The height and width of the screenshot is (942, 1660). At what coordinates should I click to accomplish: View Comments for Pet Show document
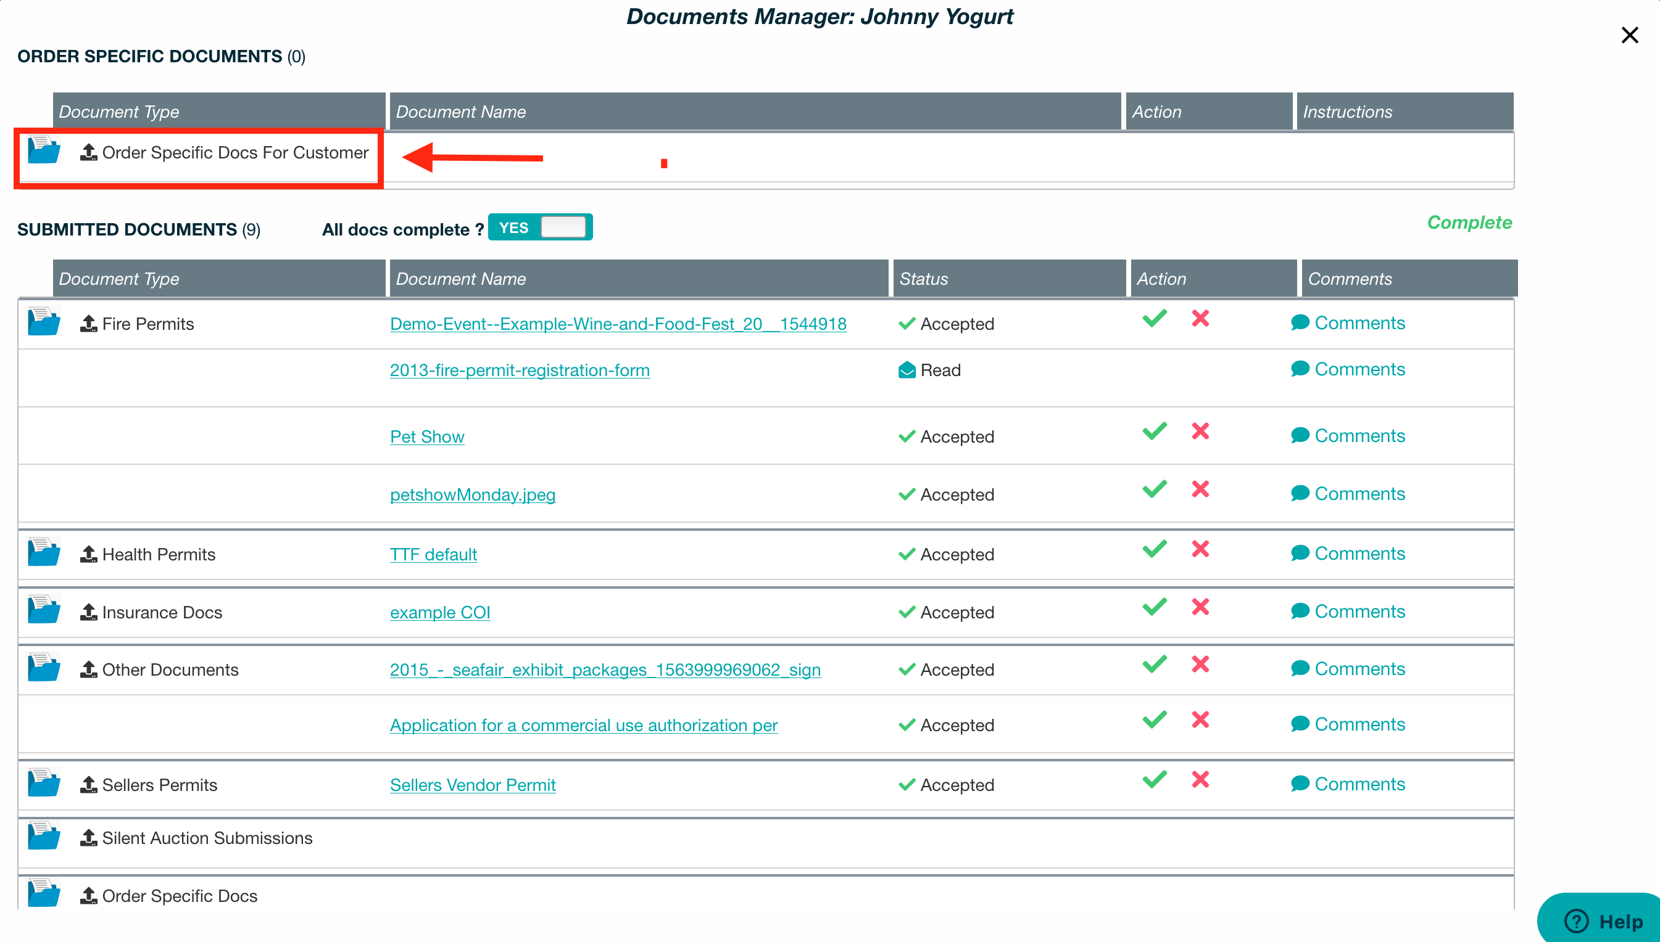click(x=1348, y=435)
